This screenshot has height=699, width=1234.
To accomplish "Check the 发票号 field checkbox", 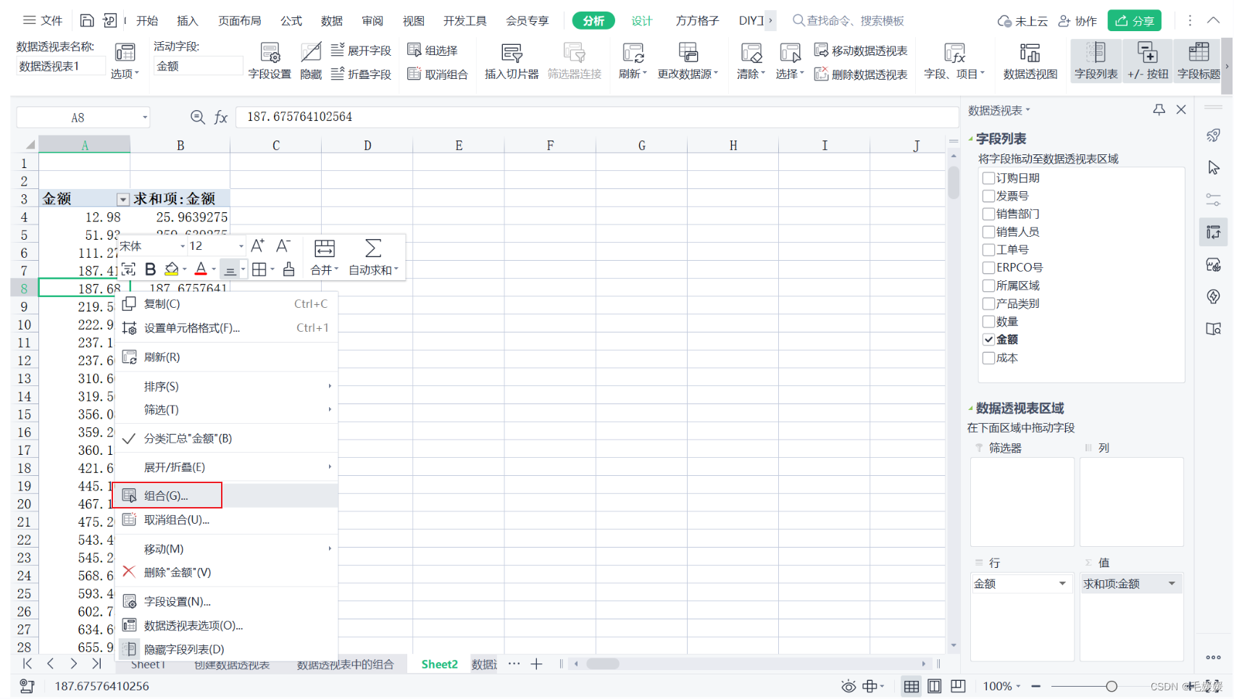I will click(x=988, y=196).
